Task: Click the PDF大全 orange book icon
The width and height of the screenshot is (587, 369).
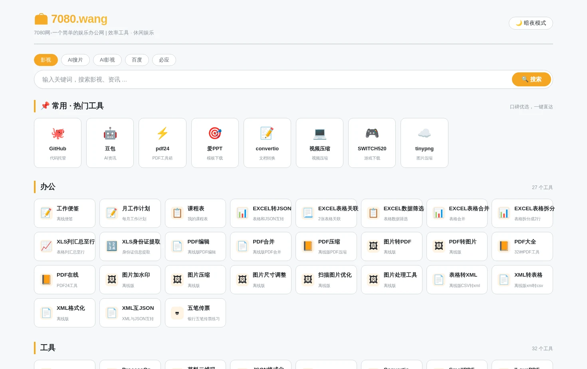Action: pos(504,246)
